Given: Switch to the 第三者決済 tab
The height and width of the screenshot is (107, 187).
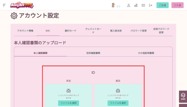Looking at the screenshot, I should point(116,31).
